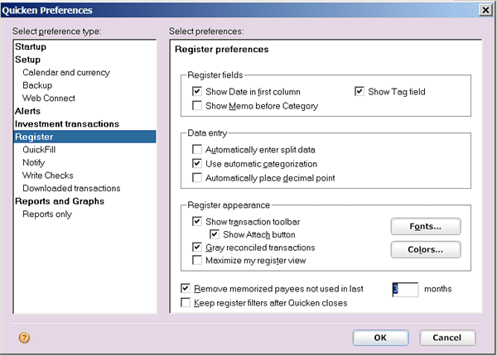
Task: Enable Automatically enter split data
Action: pyautogui.click(x=197, y=149)
